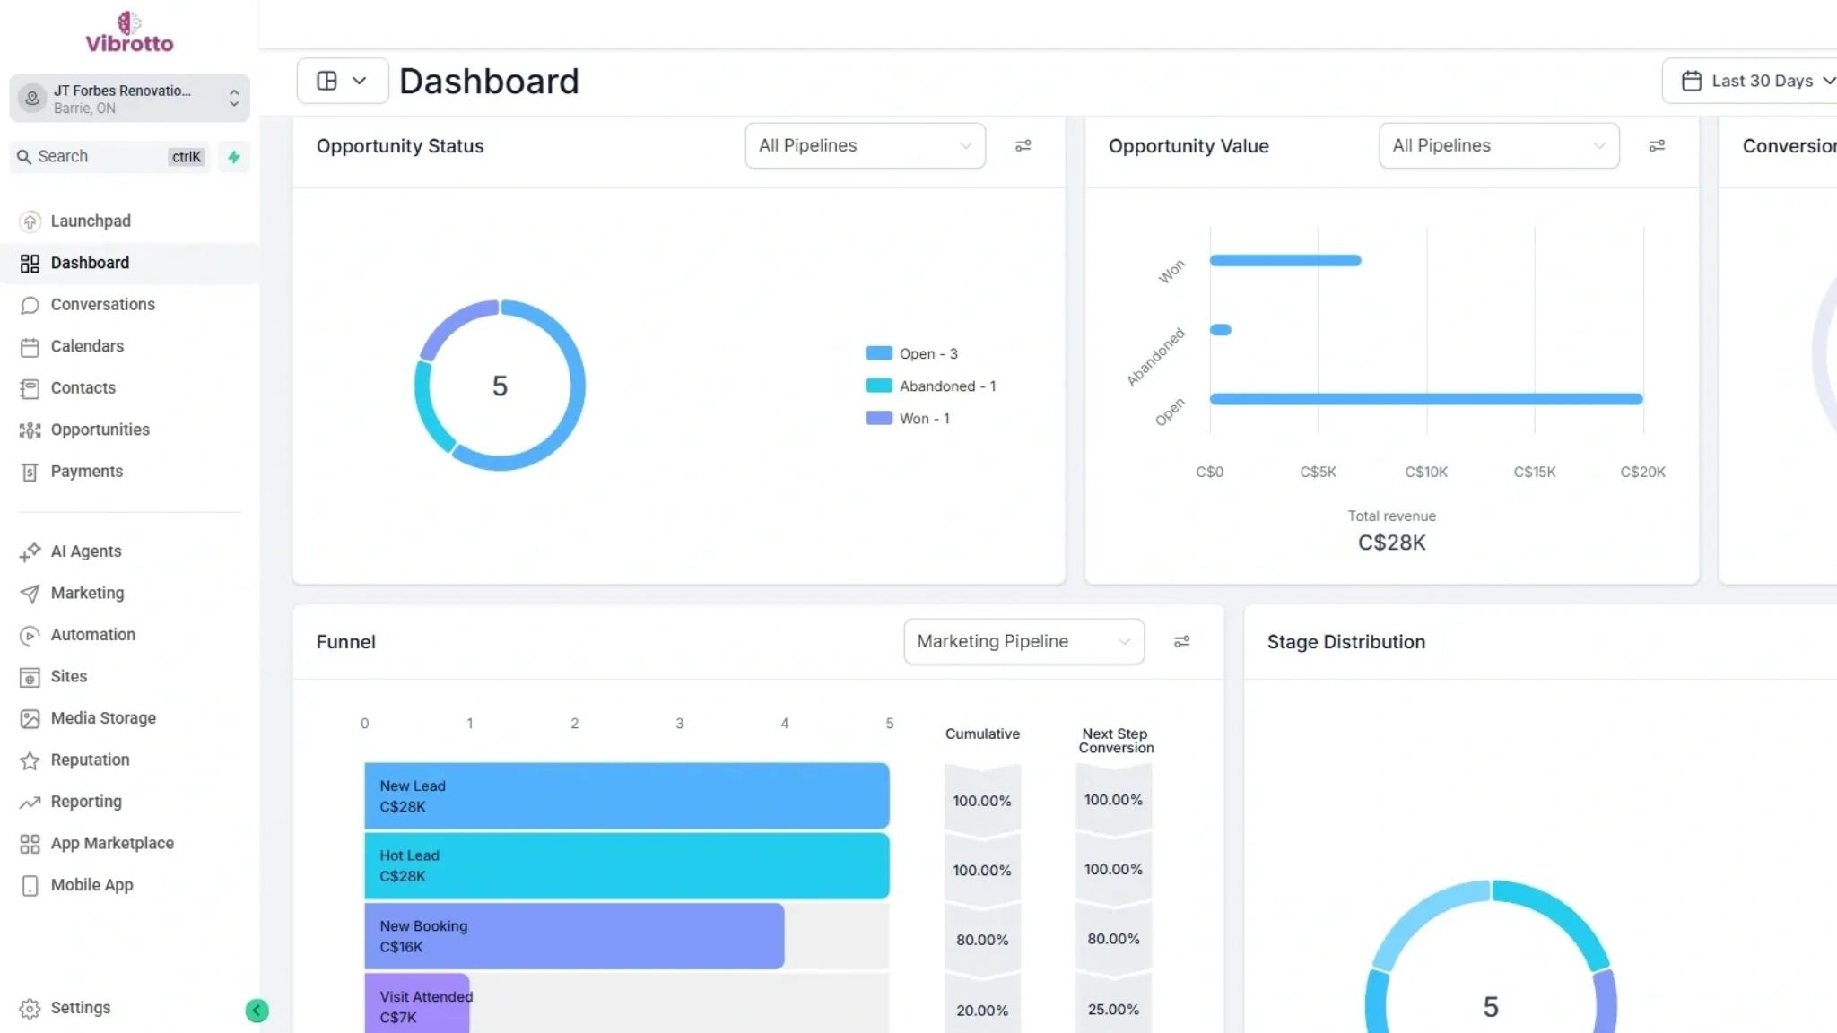Open the Opportunities menu item
Image resolution: width=1837 pixels, height=1033 pixels.
[x=100, y=430]
